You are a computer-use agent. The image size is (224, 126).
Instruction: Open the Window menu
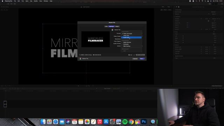tap(46, 1)
